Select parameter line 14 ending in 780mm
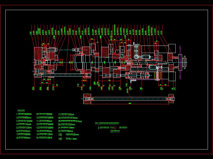Screen dimensions: 213x159 [x=44, y=131]
